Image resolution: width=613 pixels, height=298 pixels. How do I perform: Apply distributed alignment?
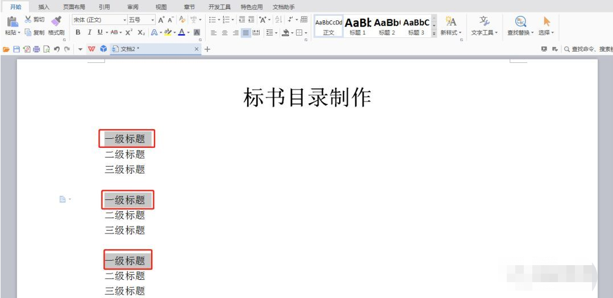[x=256, y=33]
